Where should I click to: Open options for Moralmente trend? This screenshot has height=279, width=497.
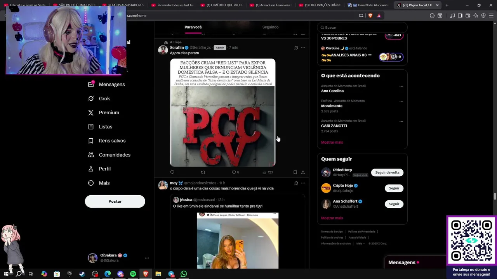[401, 102]
